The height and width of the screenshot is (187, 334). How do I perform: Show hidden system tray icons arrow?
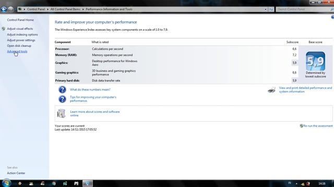(296, 183)
